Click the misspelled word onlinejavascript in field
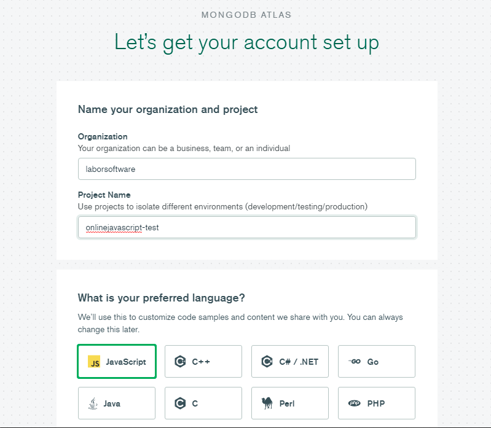The height and width of the screenshot is (428, 491). (x=114, y=228)
